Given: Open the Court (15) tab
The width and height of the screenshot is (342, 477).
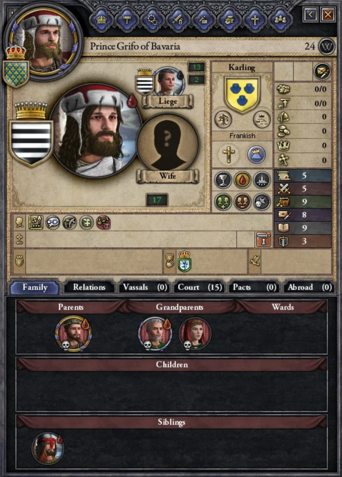Looking at the screenshot, I should coord(199,287).
